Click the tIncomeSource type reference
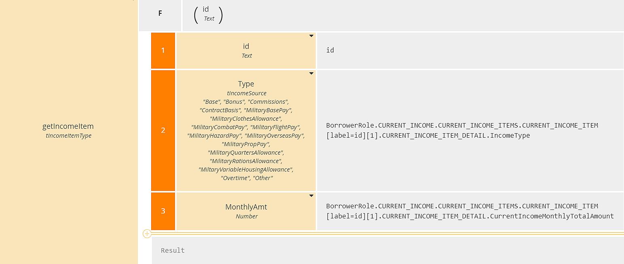This screenshot has height=264, width=624. (247, 93)
